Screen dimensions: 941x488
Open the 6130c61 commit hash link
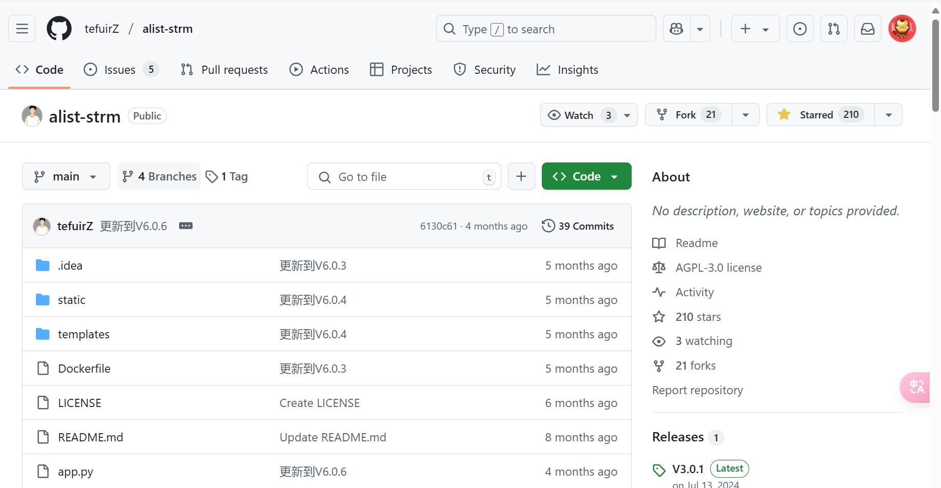[439, 226]
